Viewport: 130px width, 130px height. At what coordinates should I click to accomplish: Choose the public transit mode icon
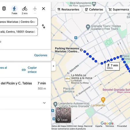pyautogui.click(x=4, y=9)
